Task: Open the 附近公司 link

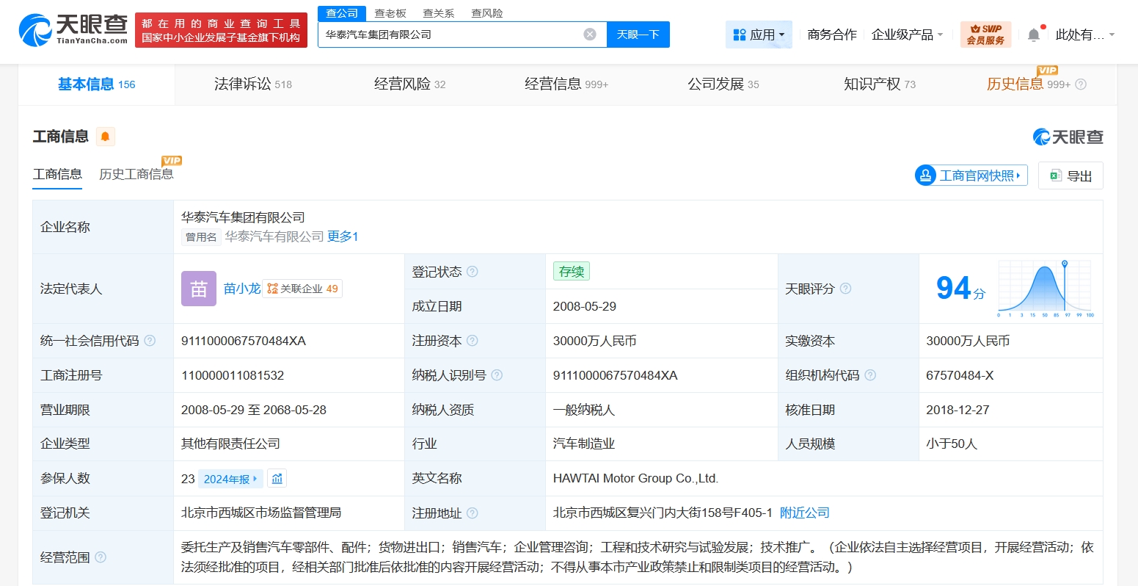Action: coord(804,513)
